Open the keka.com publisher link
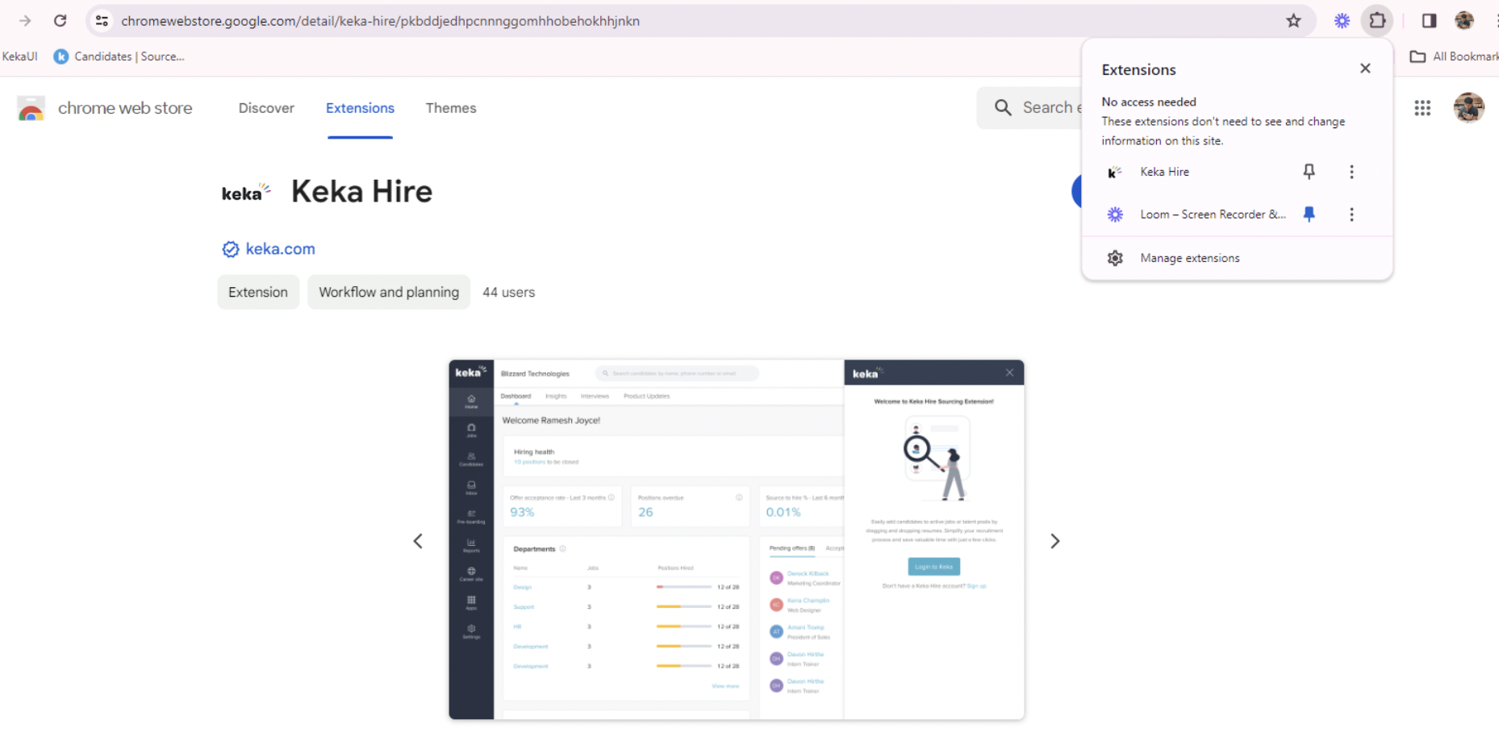Image resolution: width=1499 pixels, height=745 pixels. (279, 249)
